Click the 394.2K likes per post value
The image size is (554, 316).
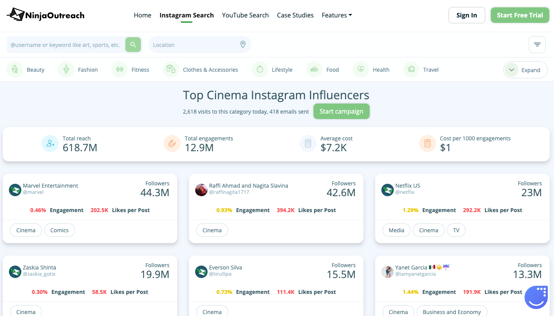[x=286, y=210]
